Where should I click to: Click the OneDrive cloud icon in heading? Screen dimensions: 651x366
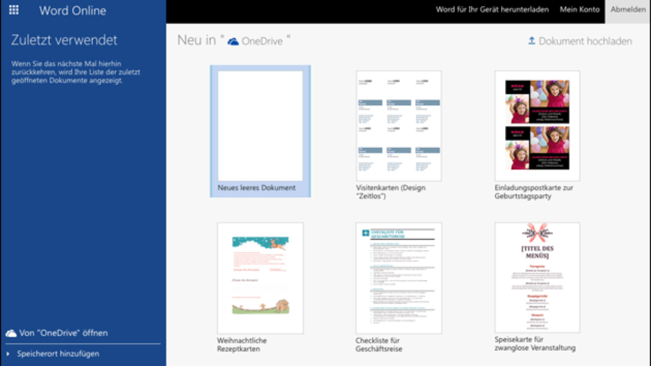pyautogui.click(x=233, y=41)
